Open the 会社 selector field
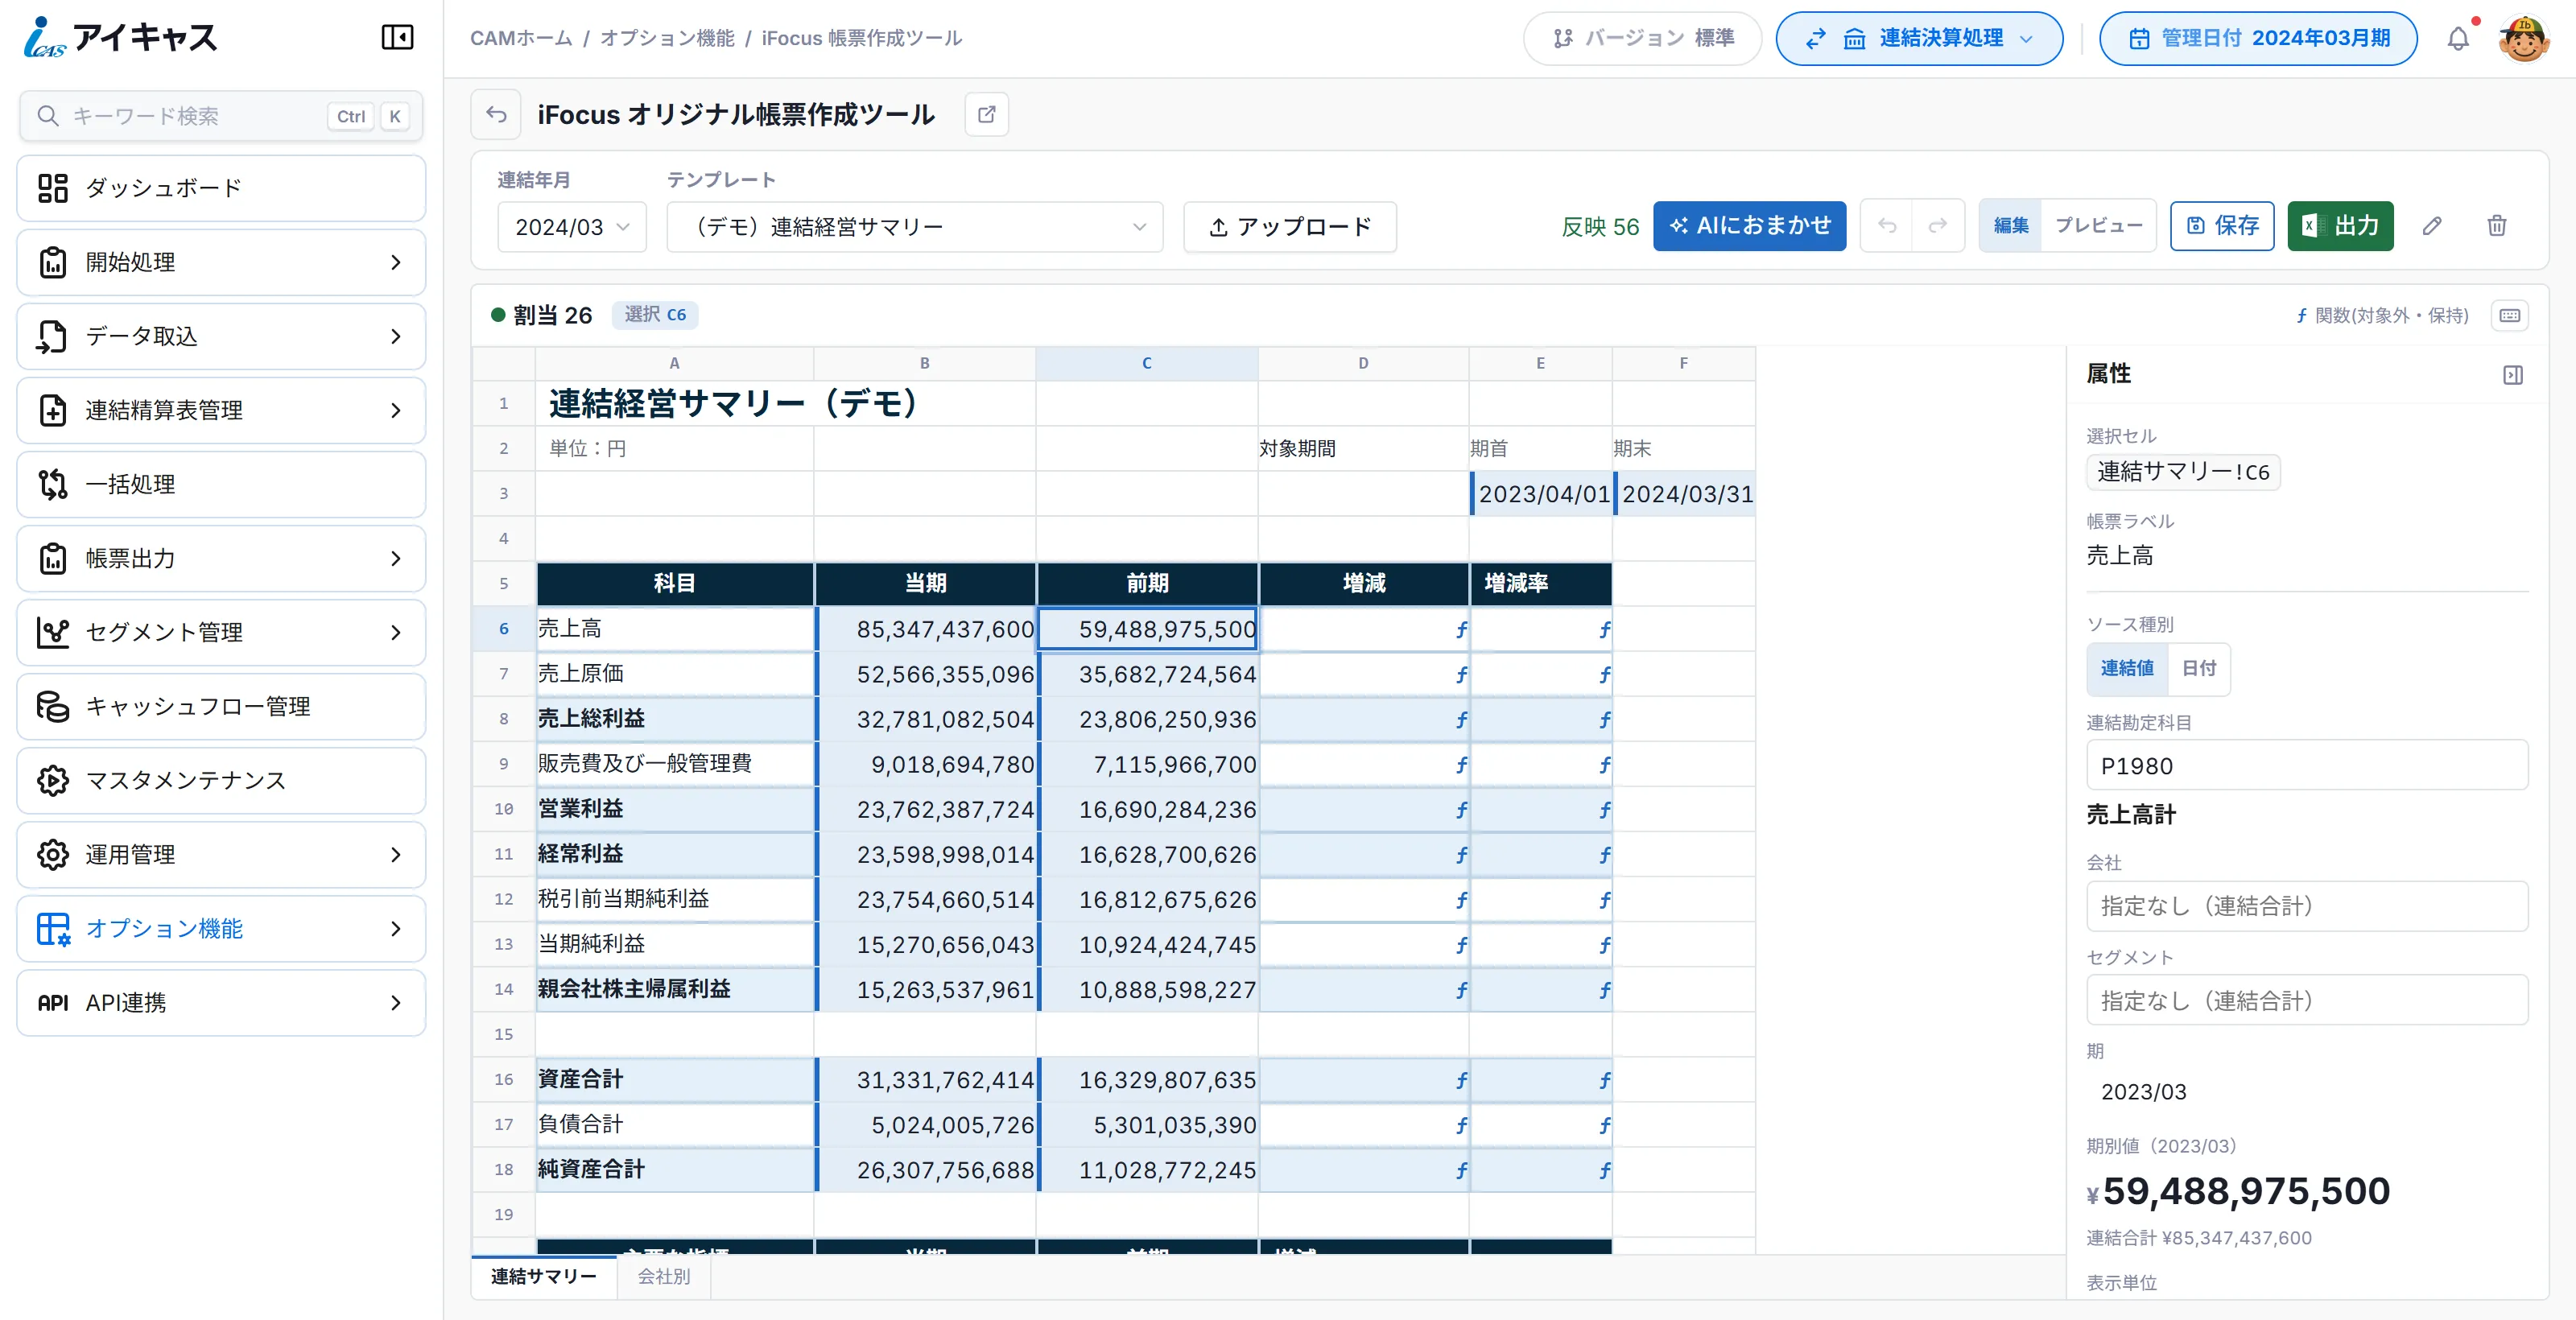This screenshot has width=2576, height=1320. pyautogui.click(x=2307, y=906)
